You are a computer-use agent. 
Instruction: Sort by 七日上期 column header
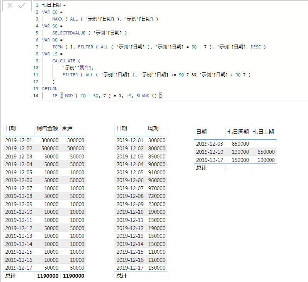click(264, 132)
